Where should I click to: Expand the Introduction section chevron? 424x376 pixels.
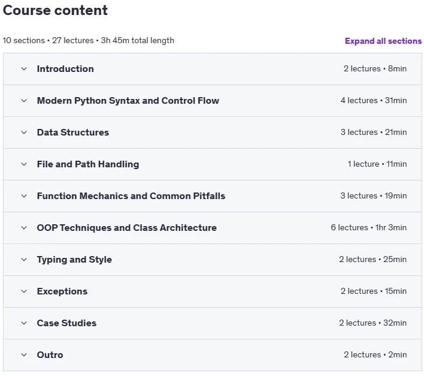tap(24, 69)
